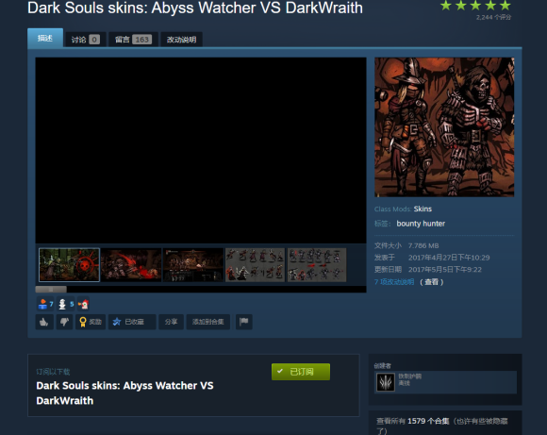
Task: Click the creator avatar icon
Action: pyautogui.click(x=386, y=382)
